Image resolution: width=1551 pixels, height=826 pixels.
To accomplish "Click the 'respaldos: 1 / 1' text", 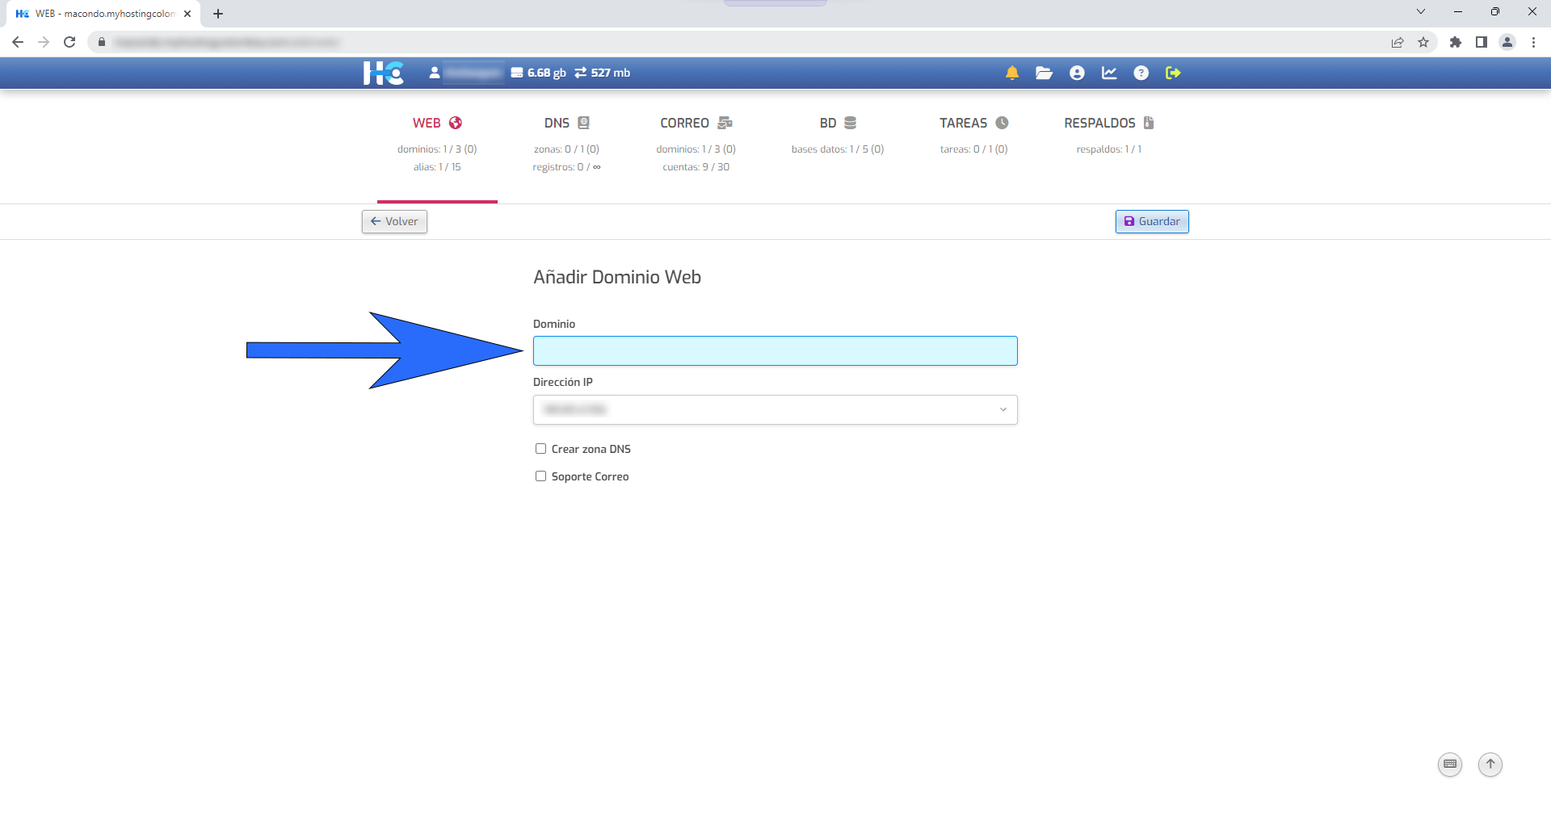I will (x=1109, y=149).
